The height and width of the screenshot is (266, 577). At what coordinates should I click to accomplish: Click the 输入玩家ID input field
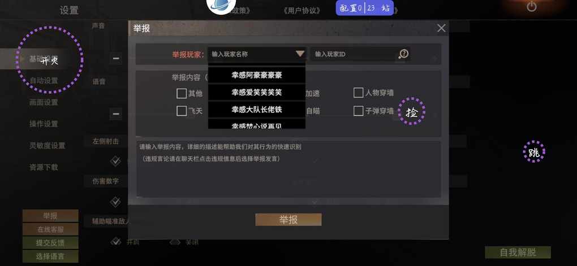click(353, 54)
